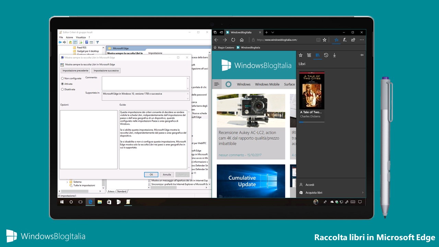Click the filter icon in Group Policy toolbar

coord(97,42)
